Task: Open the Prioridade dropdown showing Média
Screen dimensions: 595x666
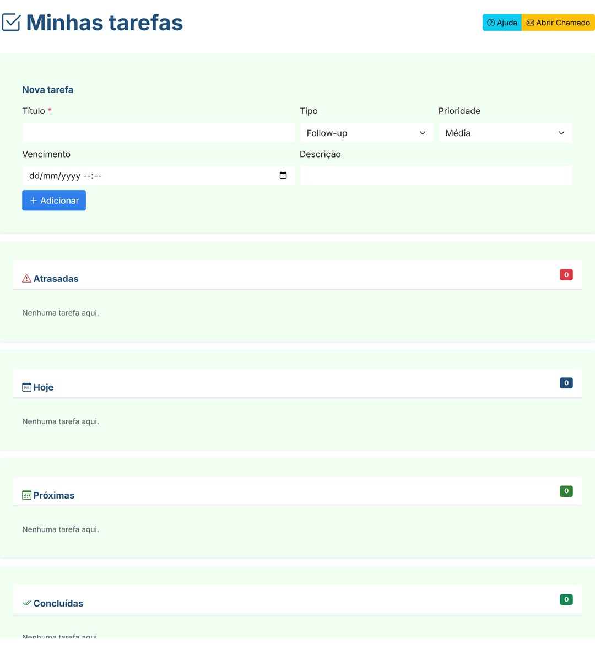Action: 505,133
